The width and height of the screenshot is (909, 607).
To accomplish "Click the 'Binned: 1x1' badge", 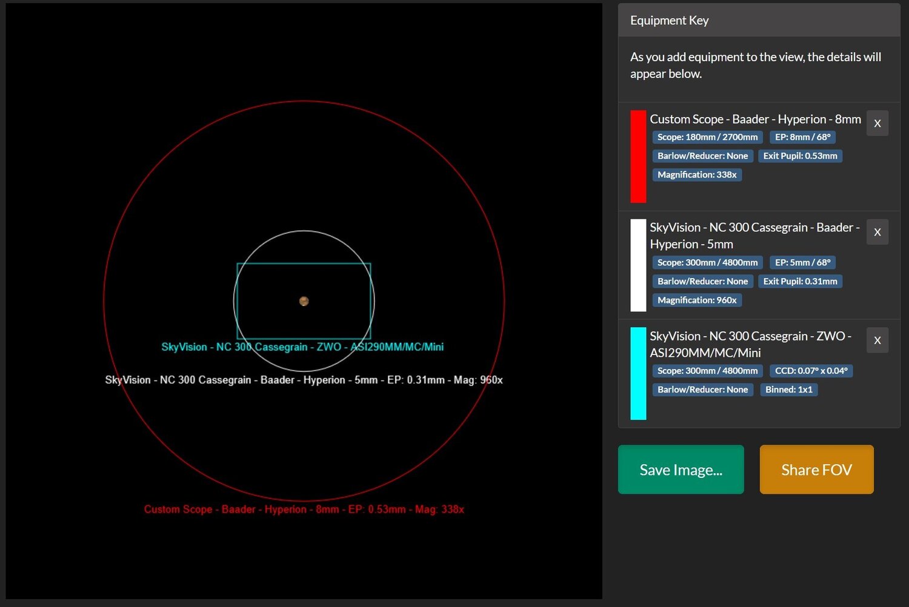I will [x=788, y=390].
